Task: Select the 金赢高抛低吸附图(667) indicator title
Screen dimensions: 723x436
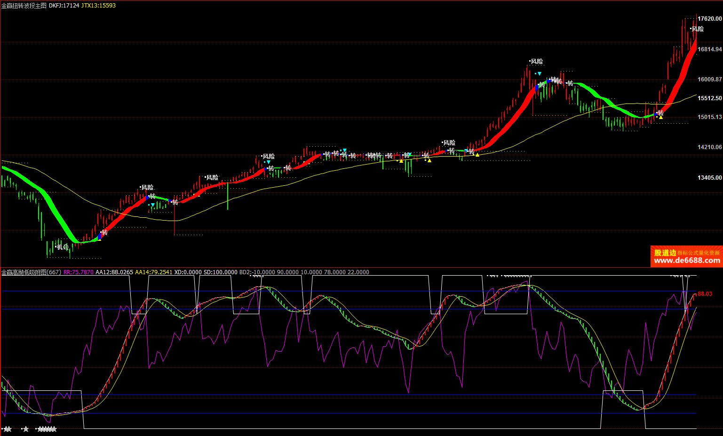Action: tap(31, 272)
